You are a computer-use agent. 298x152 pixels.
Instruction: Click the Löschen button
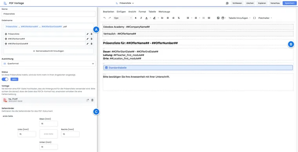click(250, 3)
